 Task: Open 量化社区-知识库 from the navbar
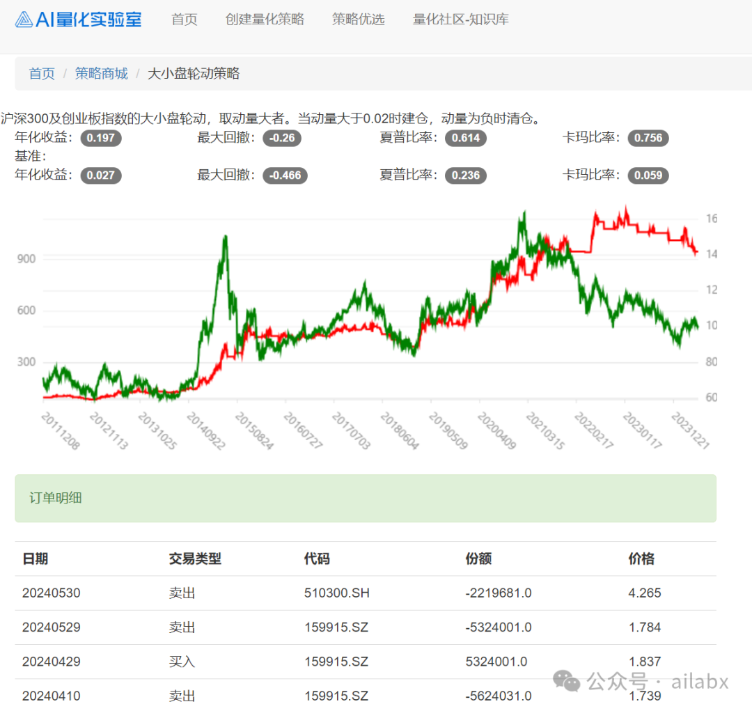tap(460, 19)
